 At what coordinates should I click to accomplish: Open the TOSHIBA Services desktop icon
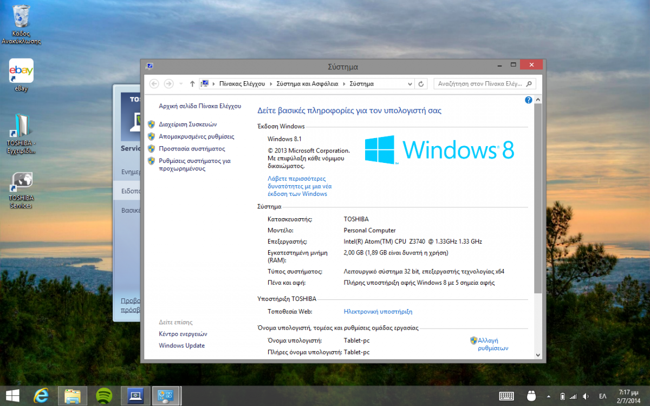(21, 190)
